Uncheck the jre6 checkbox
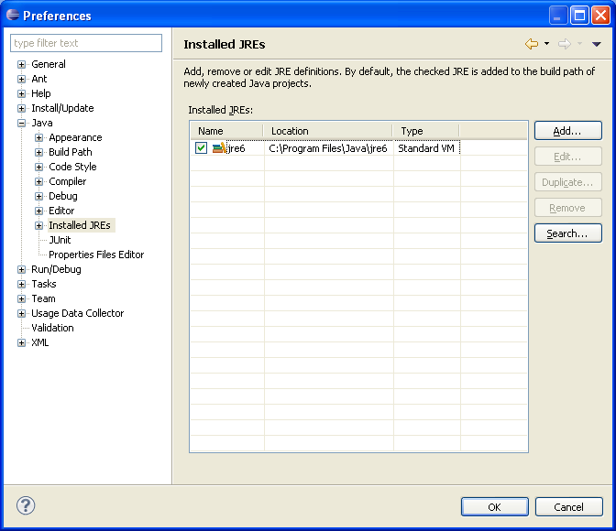The height and width of the screenshot is (531, 616). point(201,147)
